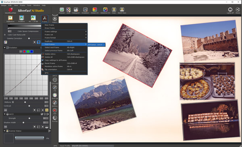Start the Scan
242x147 pixels.
(114, 10)
